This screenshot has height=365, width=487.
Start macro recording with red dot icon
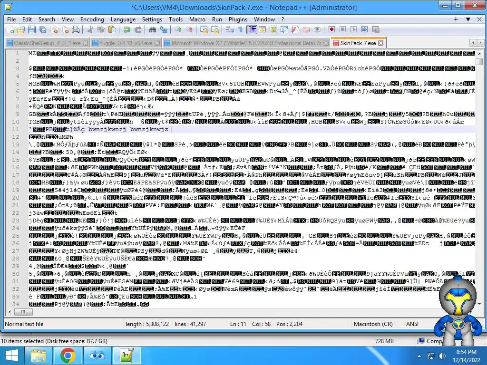331,29
